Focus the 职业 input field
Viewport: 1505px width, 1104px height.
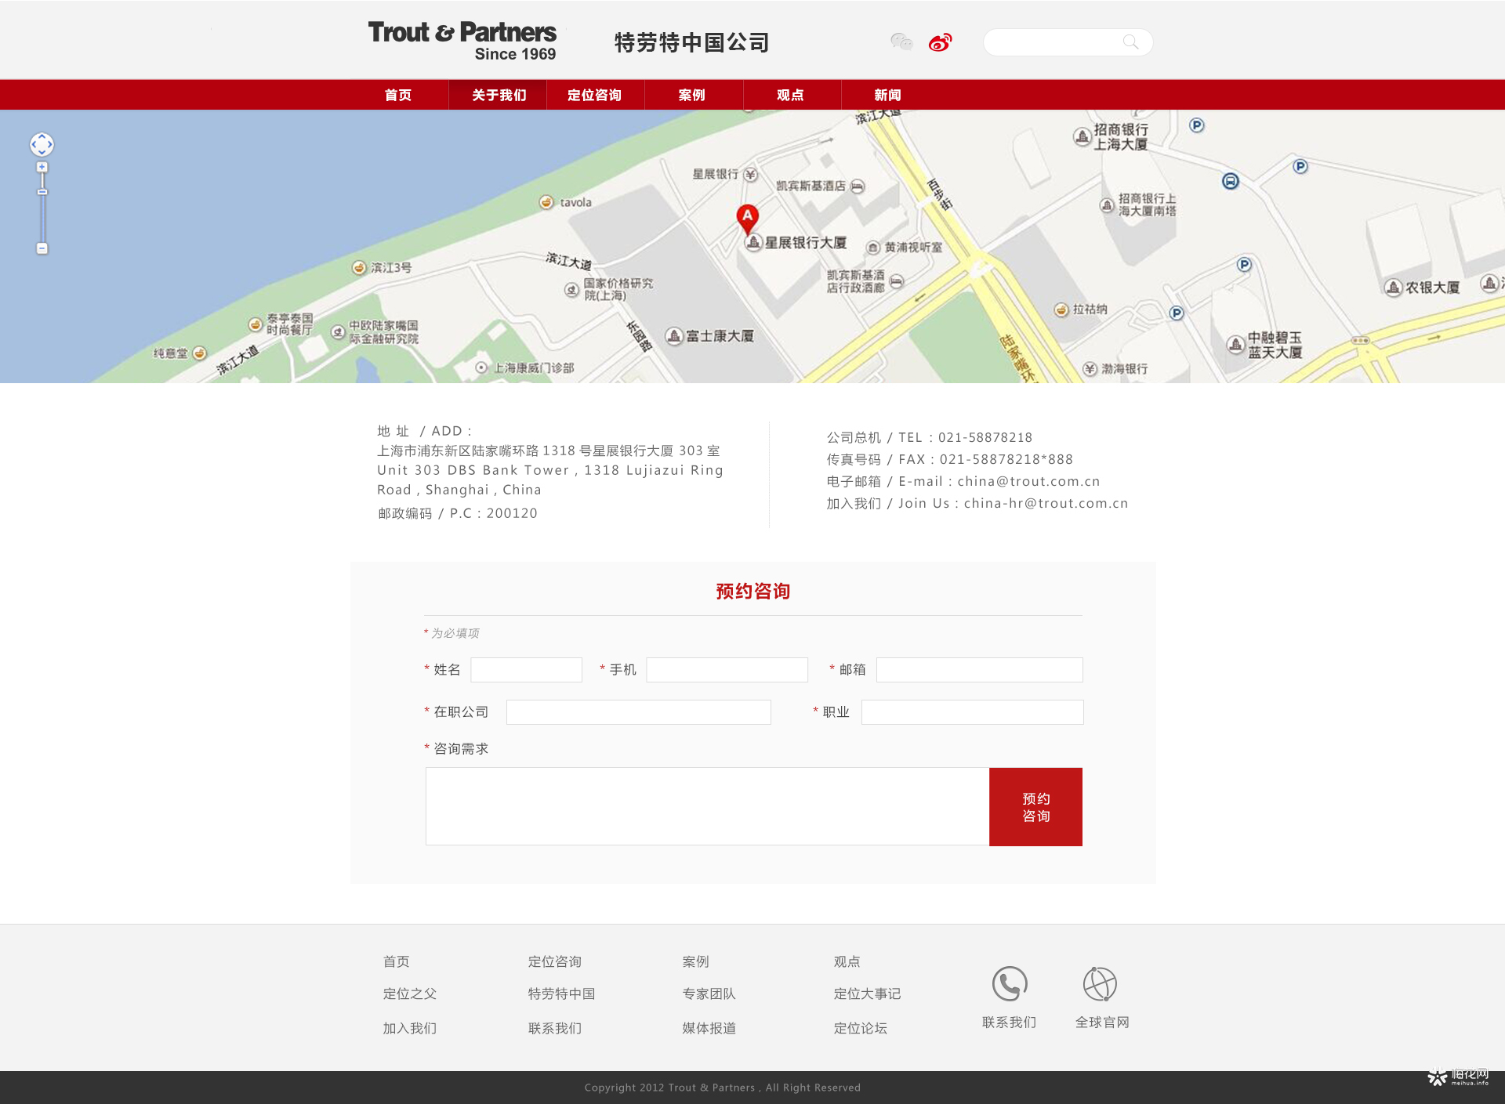point(972,712)
